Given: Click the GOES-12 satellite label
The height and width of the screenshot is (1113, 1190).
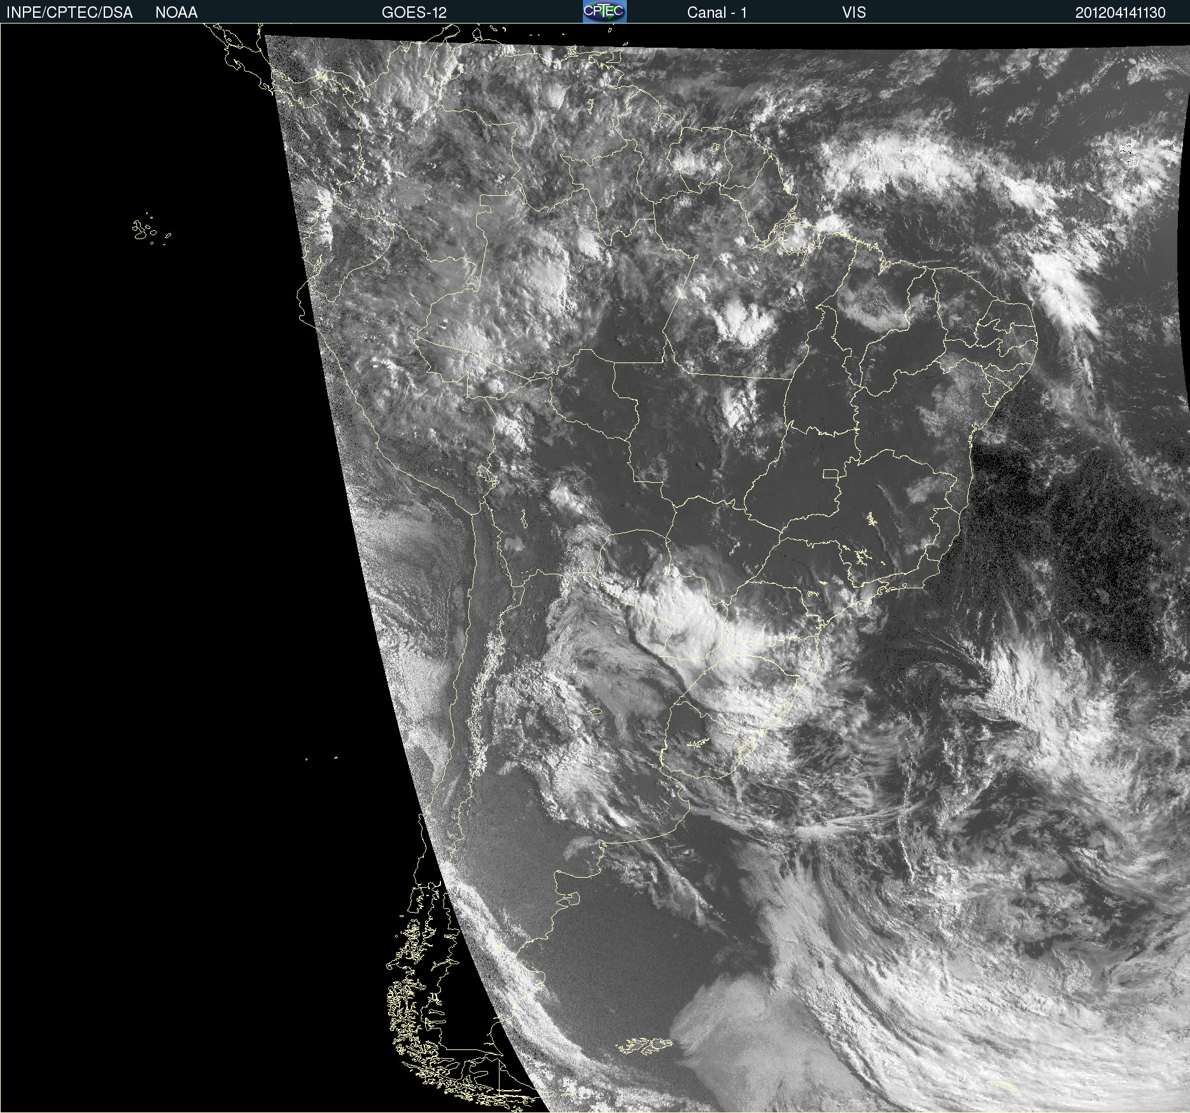Looking at the screenshot, I should (414, 13).
